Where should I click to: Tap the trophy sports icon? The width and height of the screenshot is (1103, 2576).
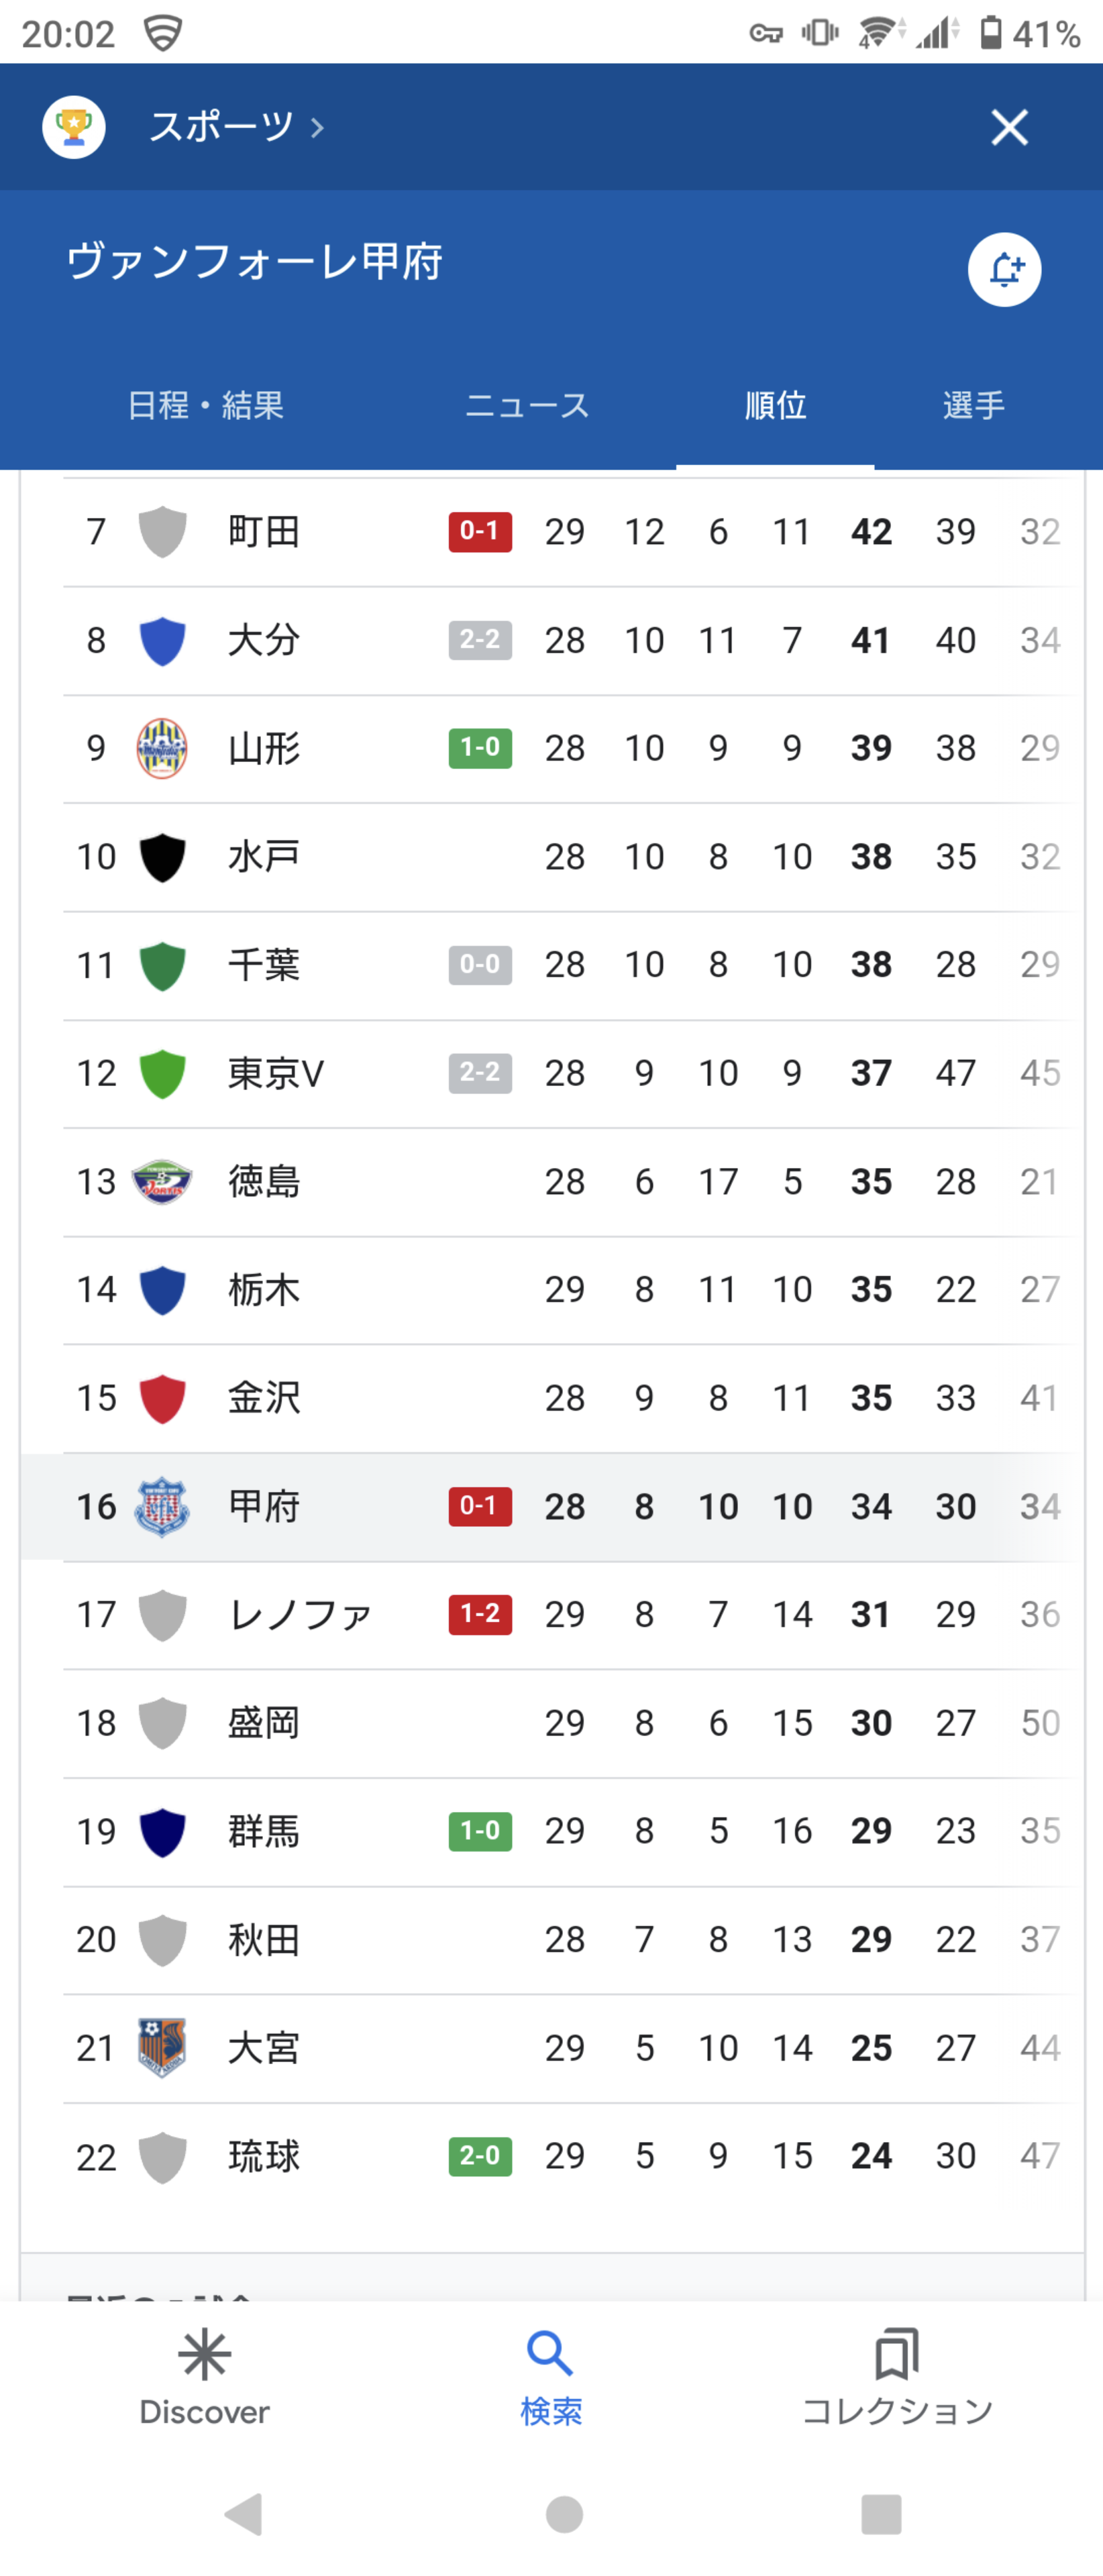[x=73, y=127]
